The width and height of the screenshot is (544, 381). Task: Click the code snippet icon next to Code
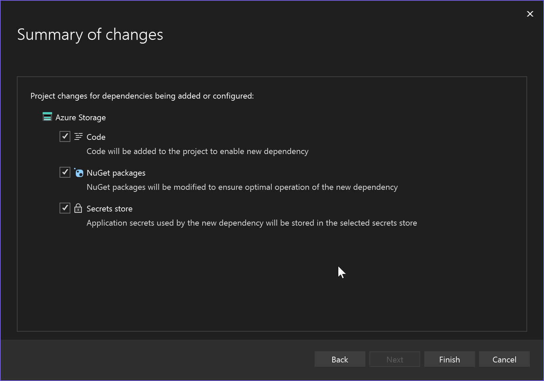(x=78, y=136)
